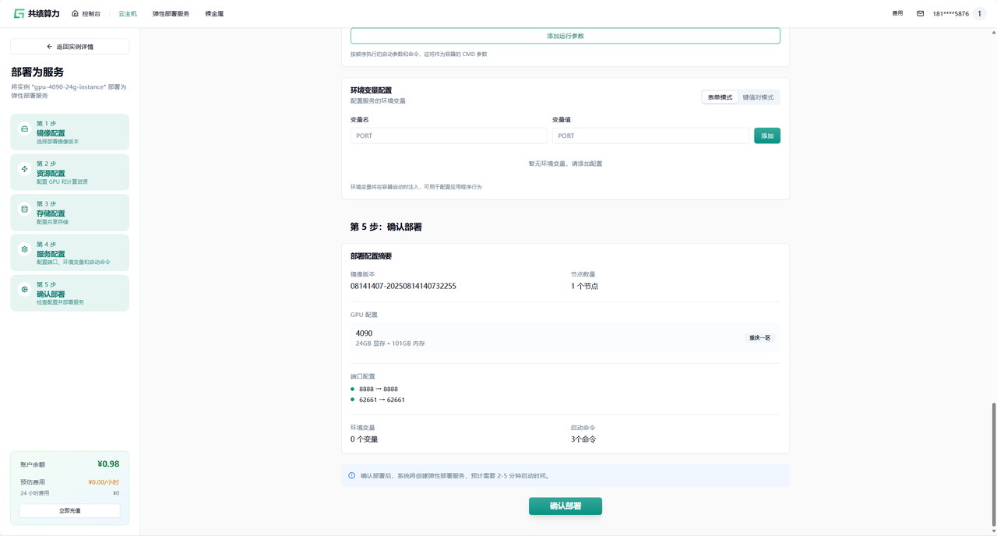Open the 控制台 menu item
Screen dimensions: 997x536
tap(86, 13)
